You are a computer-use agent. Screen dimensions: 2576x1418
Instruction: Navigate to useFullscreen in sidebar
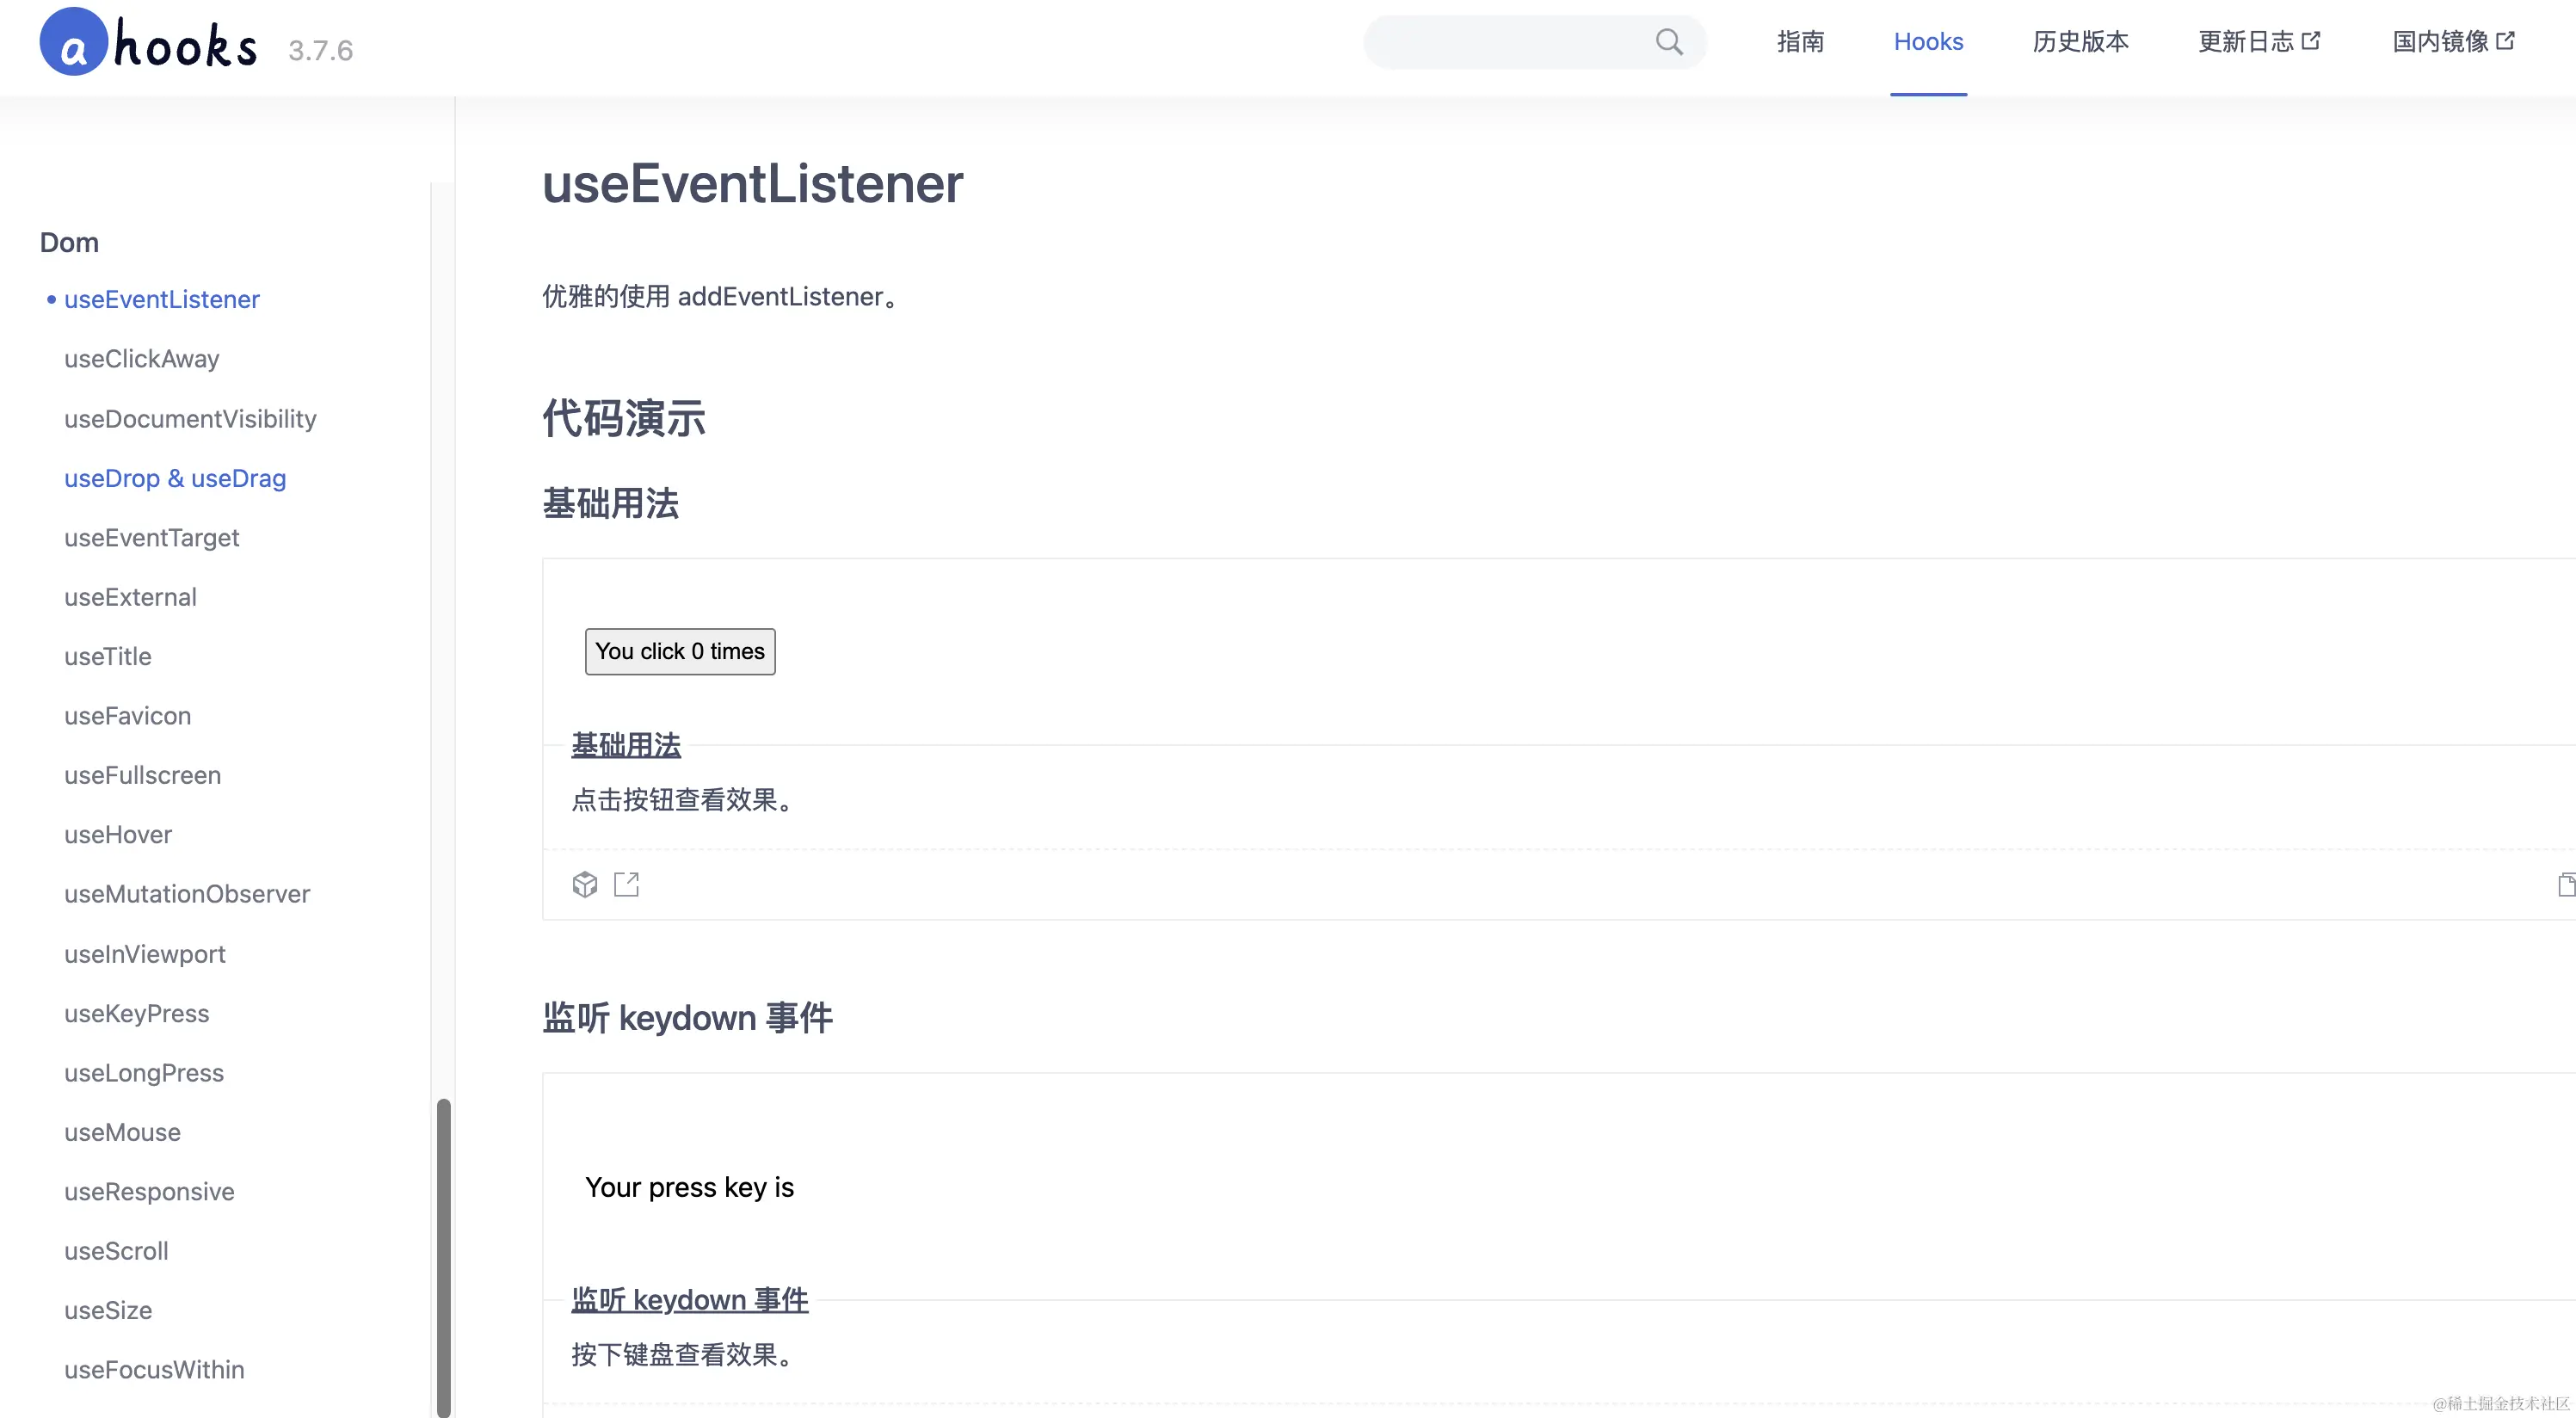pos(143,775)
